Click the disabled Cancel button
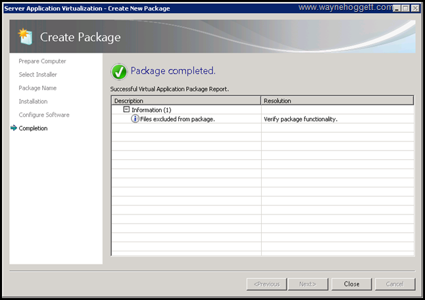Image resolution: width=425 pixels, height=300 pixels. tap(395, 284)
